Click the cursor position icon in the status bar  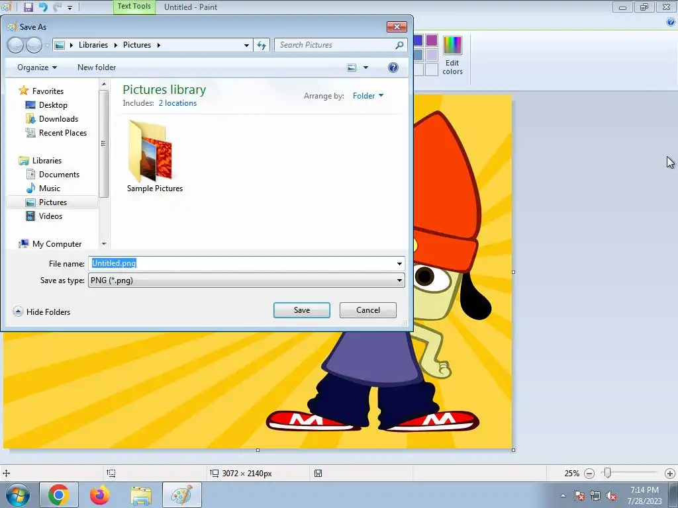pyautogui.click(x=6, y=474)
